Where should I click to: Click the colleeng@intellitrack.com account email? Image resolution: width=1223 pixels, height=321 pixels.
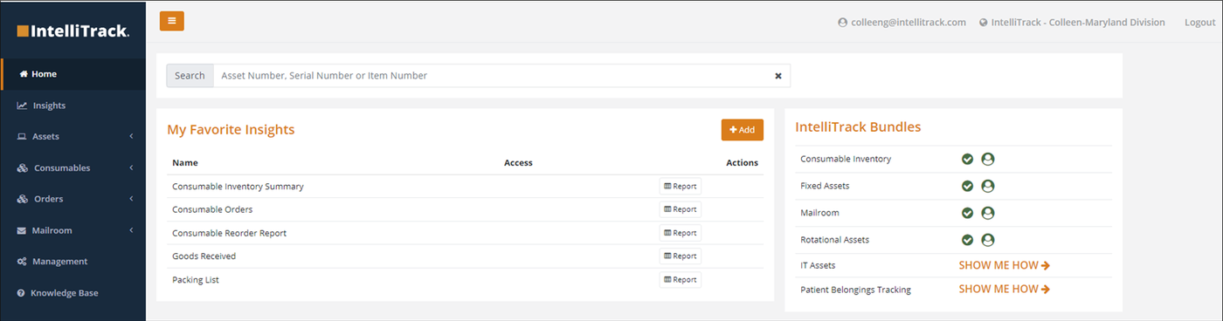click(909, 23)
